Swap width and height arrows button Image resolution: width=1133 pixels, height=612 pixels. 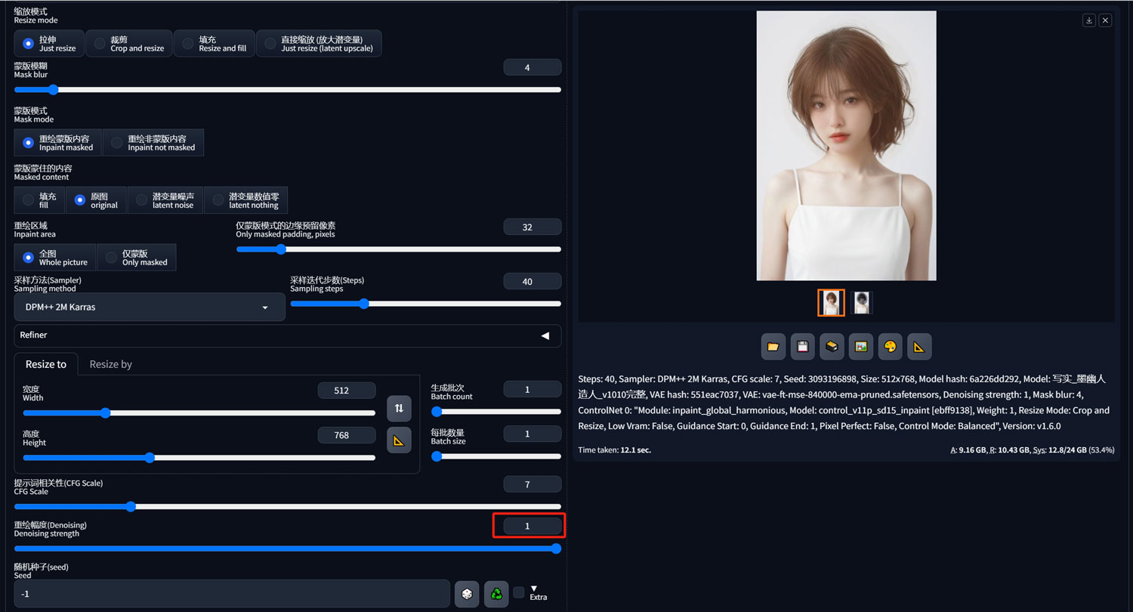399,408
